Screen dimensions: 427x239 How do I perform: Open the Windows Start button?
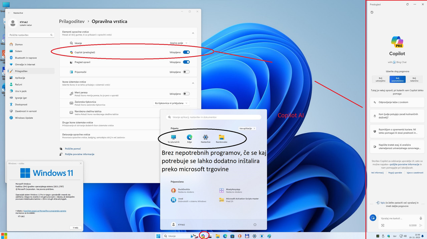coord(158,236)
